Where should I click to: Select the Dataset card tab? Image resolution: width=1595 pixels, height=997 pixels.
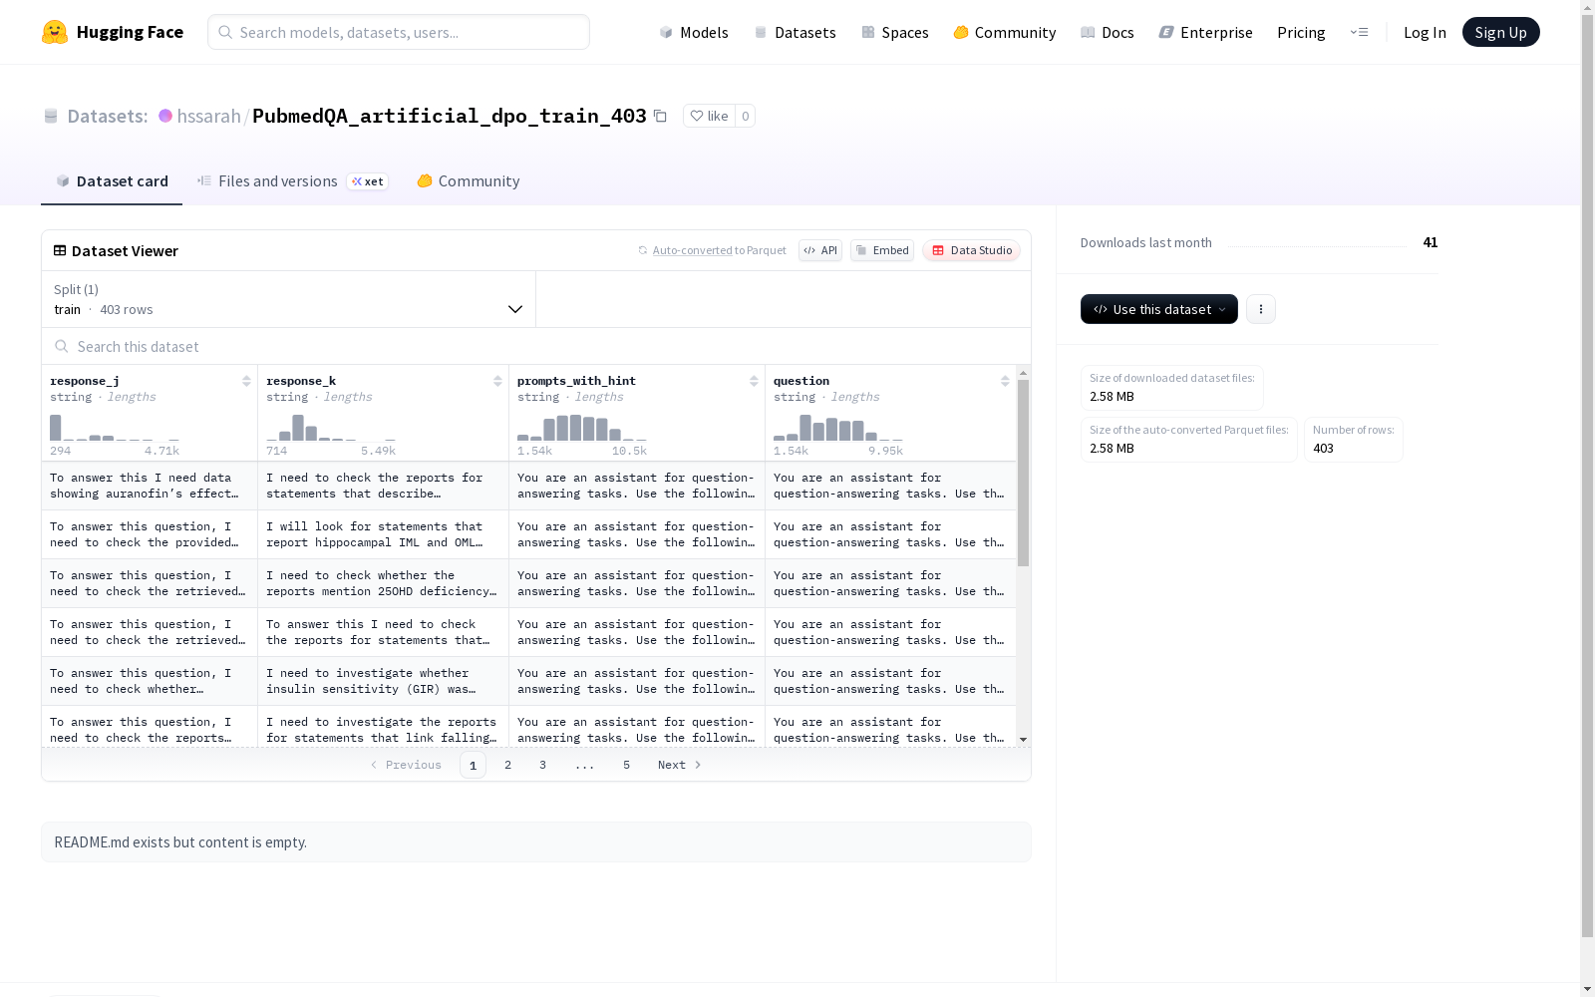112,180
